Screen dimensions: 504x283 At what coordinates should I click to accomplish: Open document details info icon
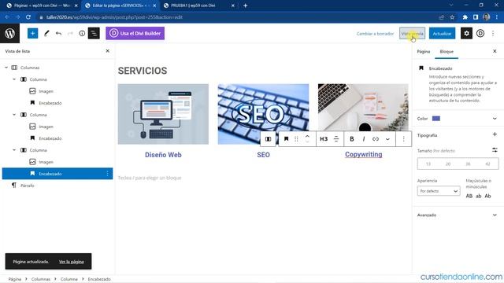point(82,33)
